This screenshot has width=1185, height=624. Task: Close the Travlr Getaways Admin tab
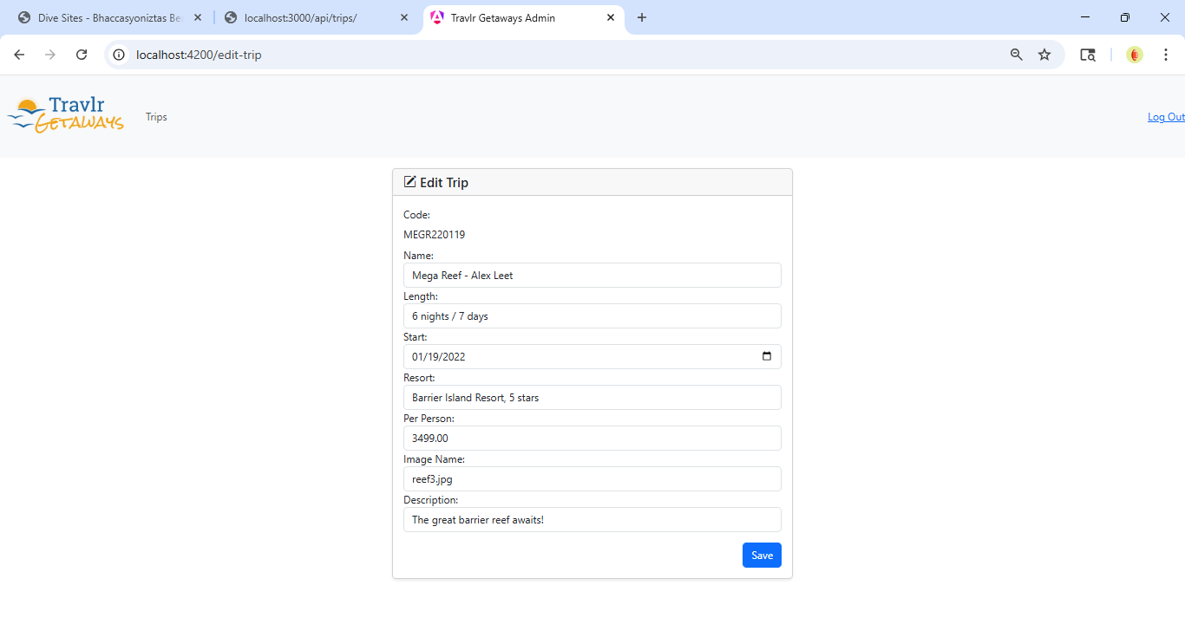tap(611, 17)
